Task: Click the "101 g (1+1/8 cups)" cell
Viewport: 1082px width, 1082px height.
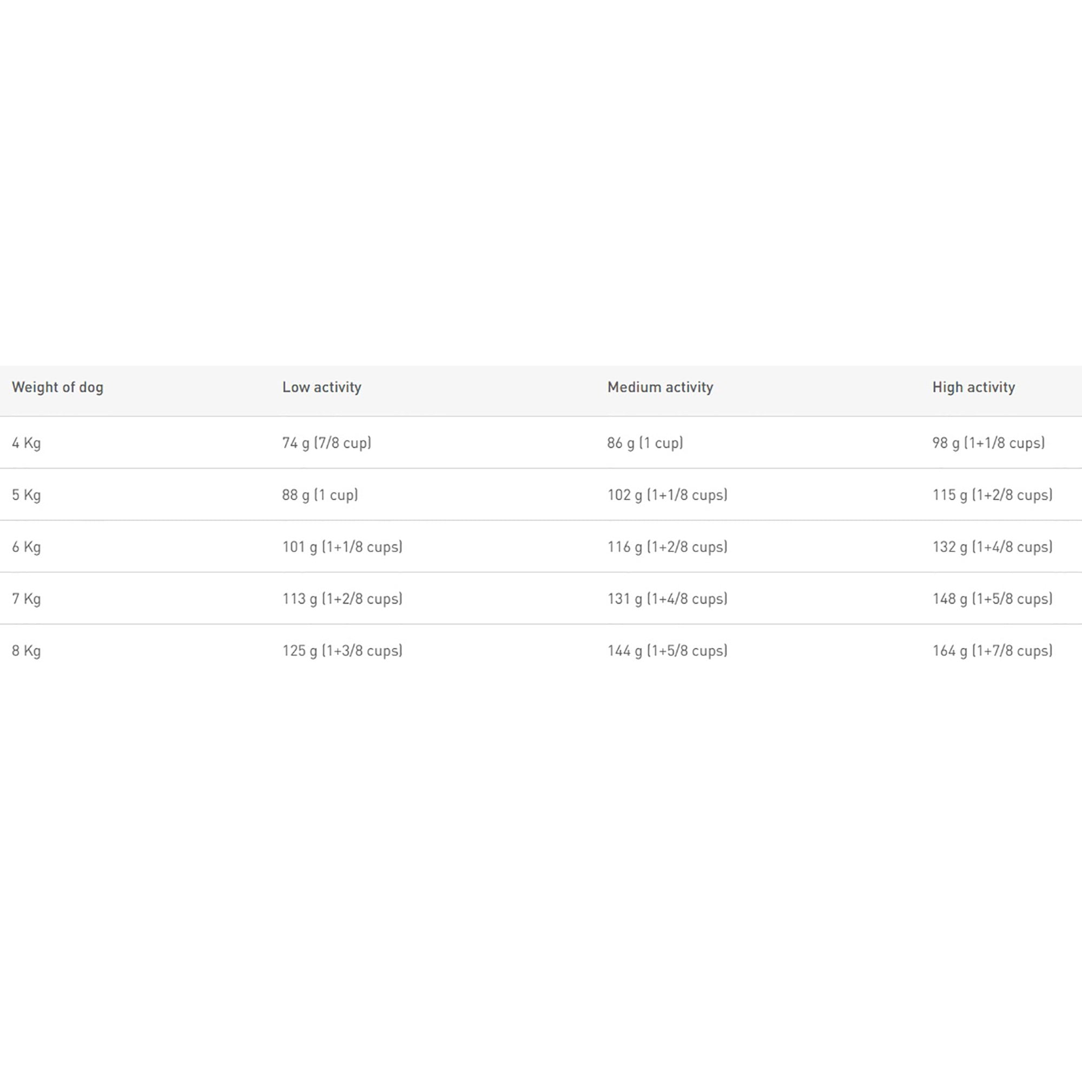Action: click(x=342, y=547)
